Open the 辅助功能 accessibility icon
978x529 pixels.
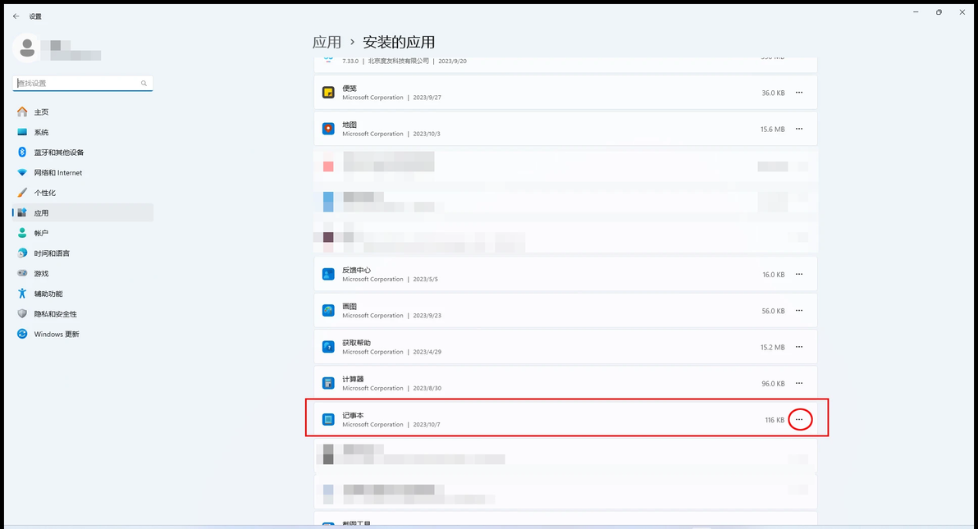pos(22,293)
